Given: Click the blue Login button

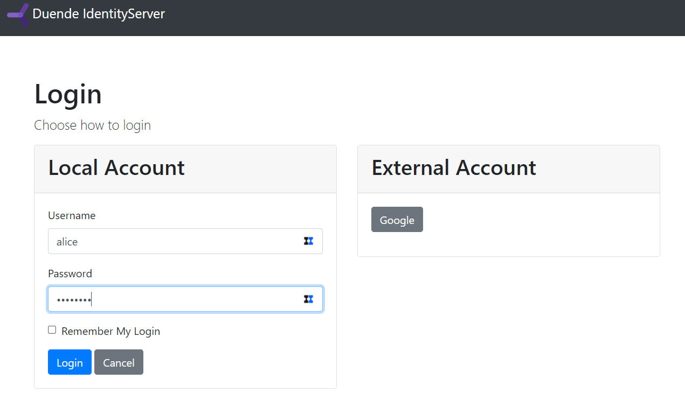Looking at the screenshot, I should pos(70,362).
